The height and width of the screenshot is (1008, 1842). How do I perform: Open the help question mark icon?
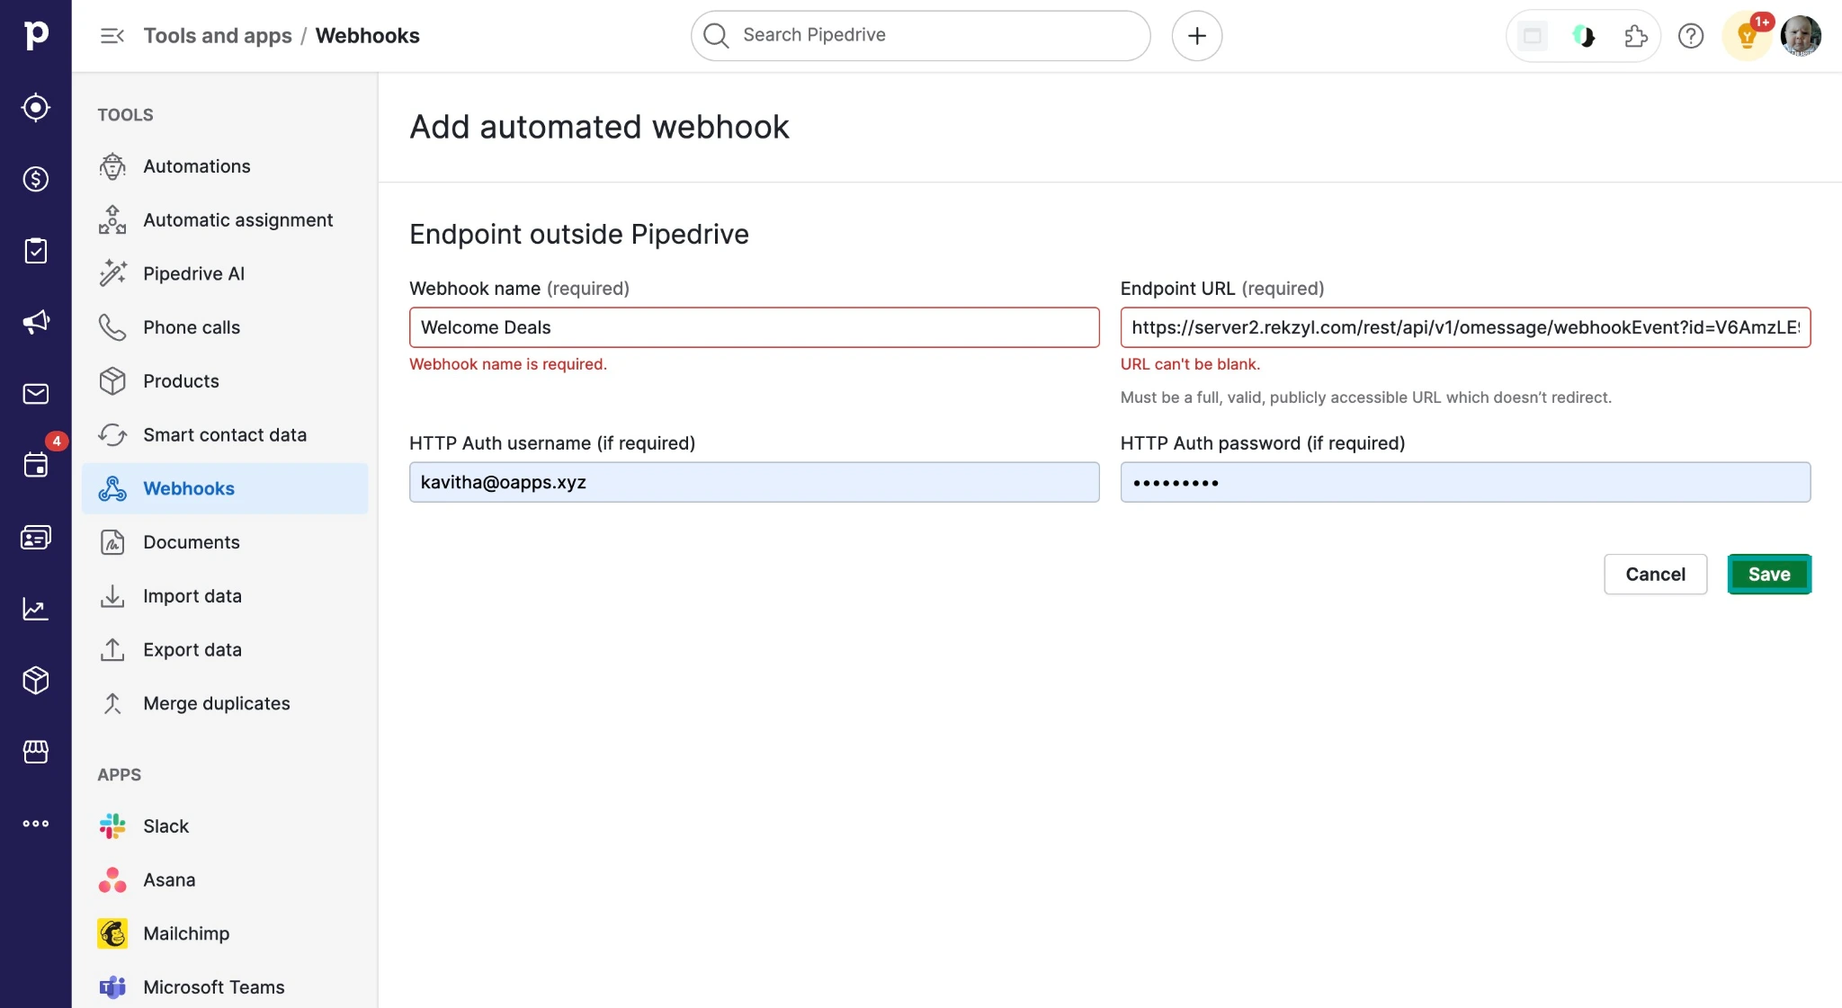coord(1691,36)
